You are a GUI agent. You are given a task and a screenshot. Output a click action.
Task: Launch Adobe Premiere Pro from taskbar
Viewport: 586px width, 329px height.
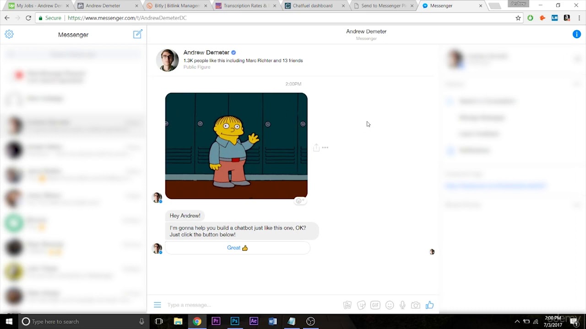click(216, 321)
